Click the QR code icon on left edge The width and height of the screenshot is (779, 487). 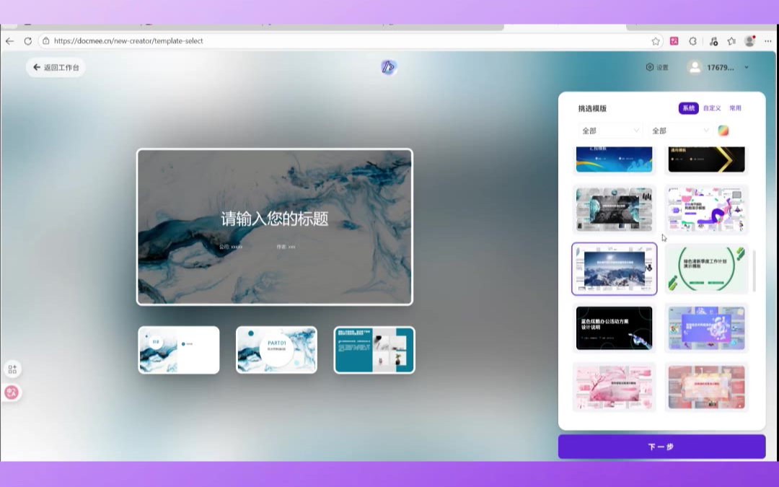coord(12,369)
